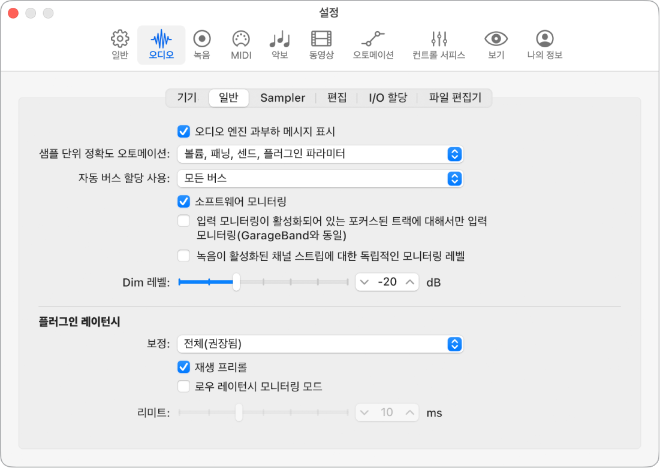
Task: Uncheck 오디오 엔진 과부하 메시지 표시
Action: 183,132
